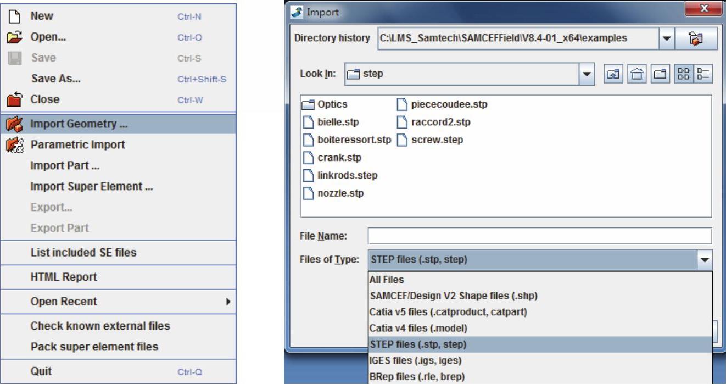Switch to List view toggle
The height and width of the screenshot is (384, 726).
(x=684, y=74)
